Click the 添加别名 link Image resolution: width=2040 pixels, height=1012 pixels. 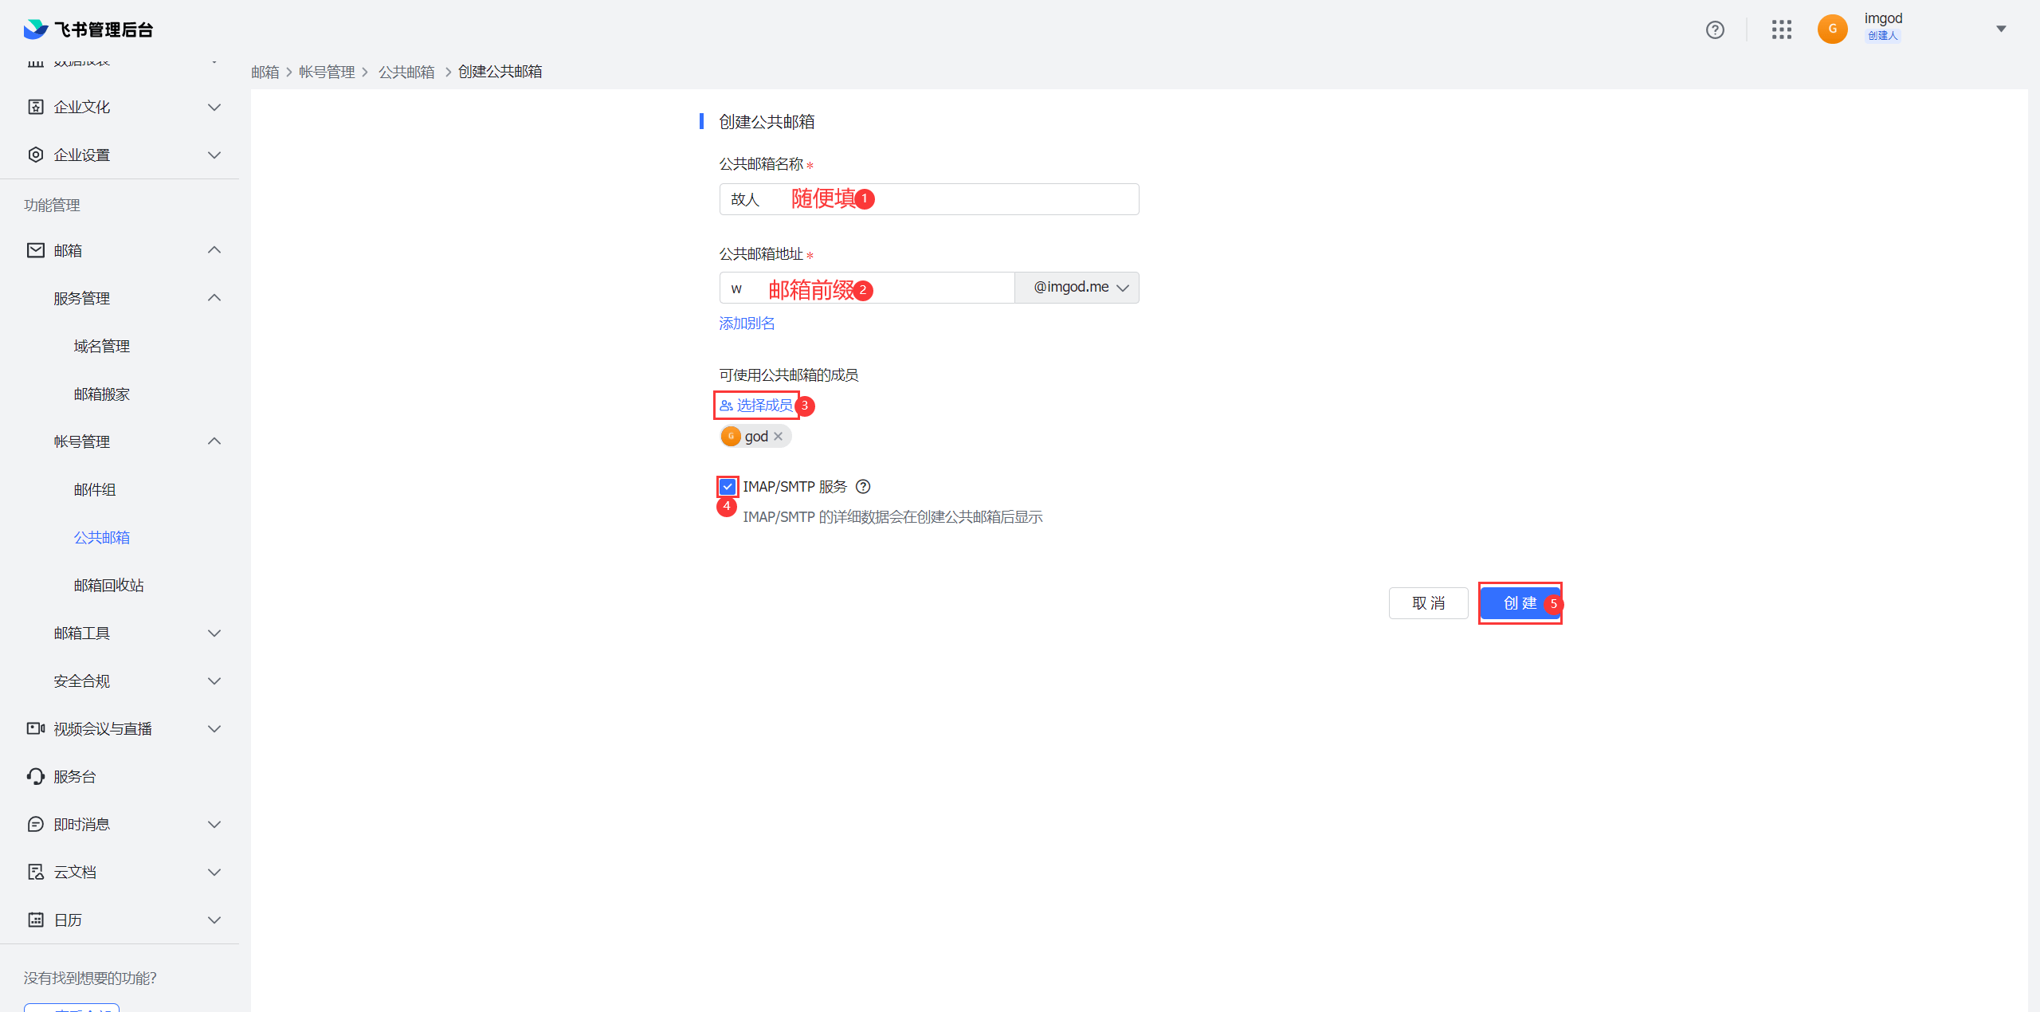(x=747, y=324)
